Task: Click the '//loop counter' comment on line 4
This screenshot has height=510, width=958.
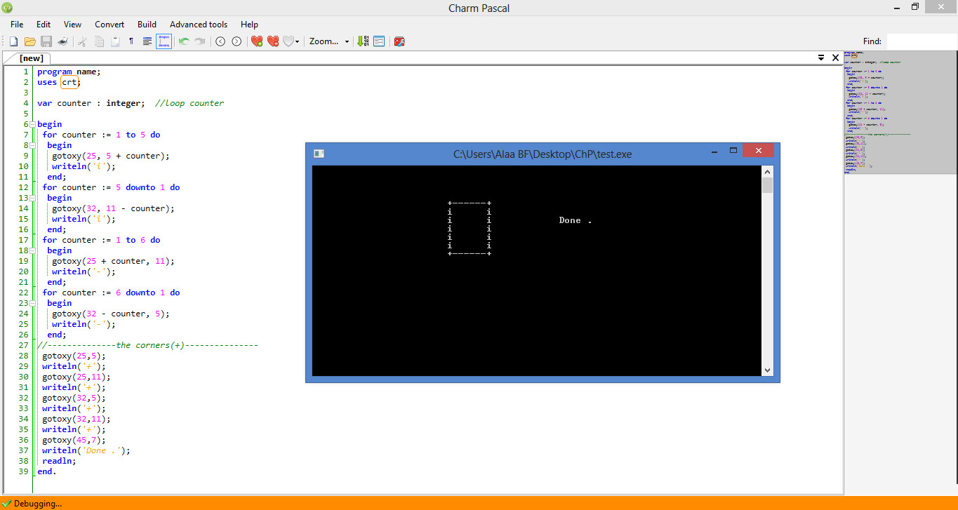Action: tap(189, 103)
